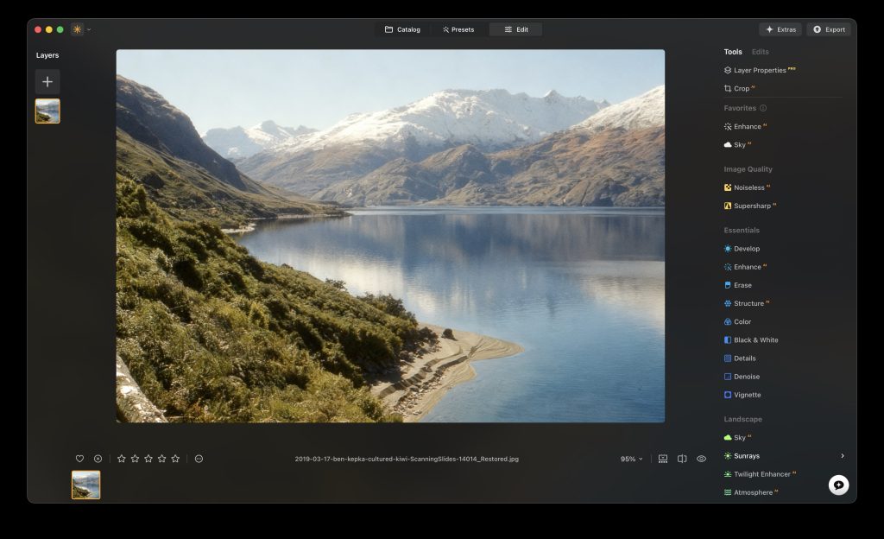Switch to the Presets tab
The height and width of the screenshot is (539, 884).
click(x=458, y=29)
